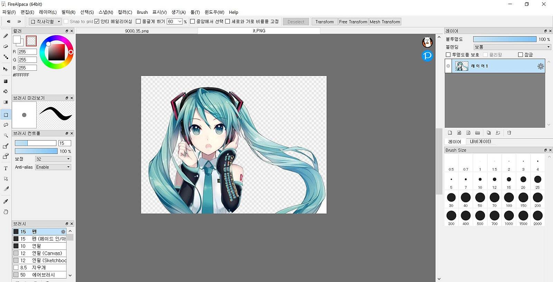Toggle the 투명도를 보호 checkbox
553x282 pixels.
448,55
